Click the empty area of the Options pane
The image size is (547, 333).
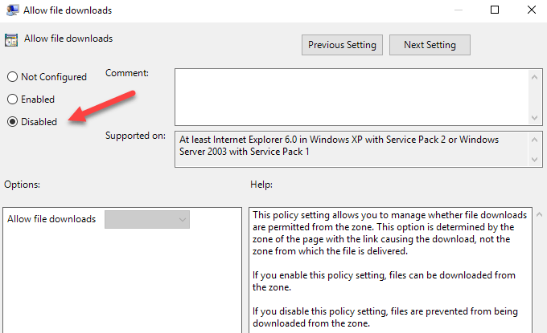pyautogui.click(x=121, y=281)
